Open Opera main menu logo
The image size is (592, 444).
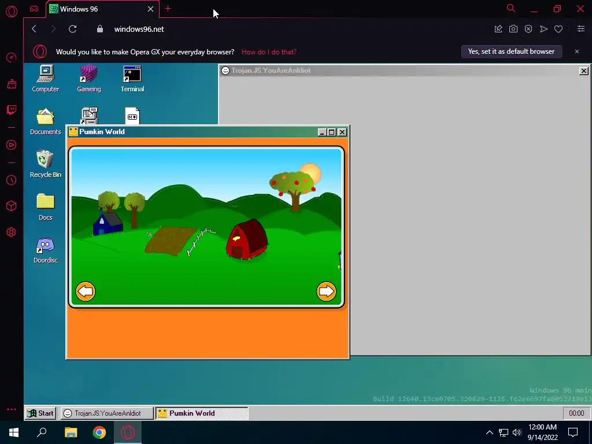click(12, 12)
